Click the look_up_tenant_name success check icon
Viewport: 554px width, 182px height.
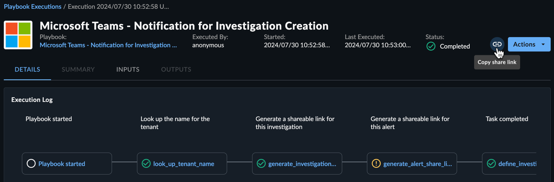(x=146, y=163)
